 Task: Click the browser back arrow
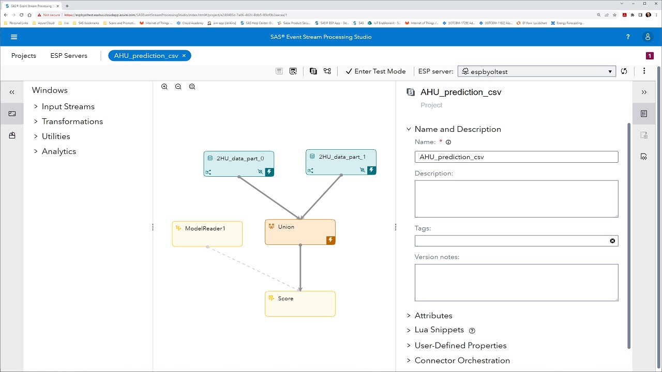tap(6, 15)
